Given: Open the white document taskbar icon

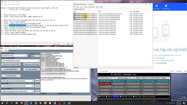Looking at the screenshot, I should point(50,103).
